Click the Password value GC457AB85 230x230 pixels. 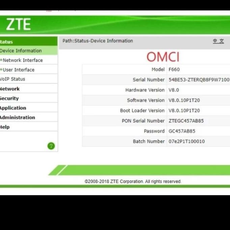click(182, 131)
